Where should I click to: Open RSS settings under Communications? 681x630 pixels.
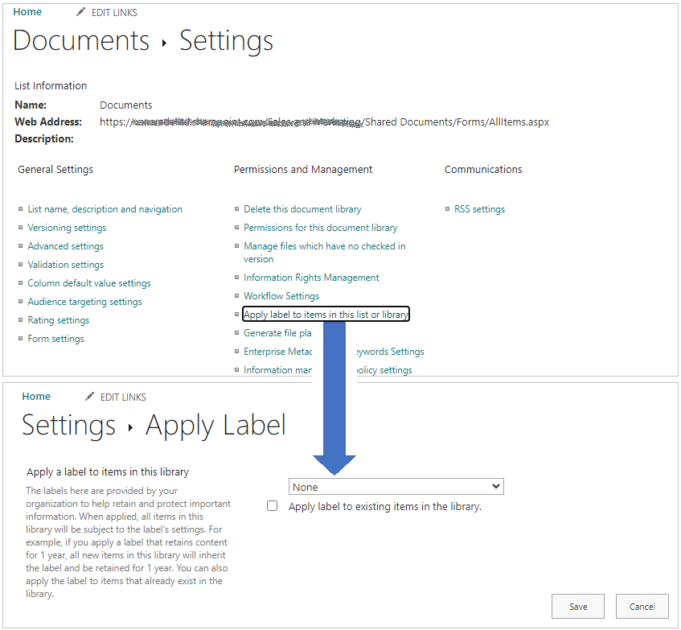click(479, 208)
